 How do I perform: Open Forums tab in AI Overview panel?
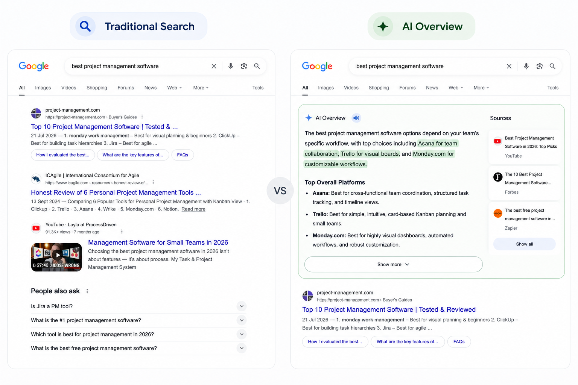(x=408, y=88)
